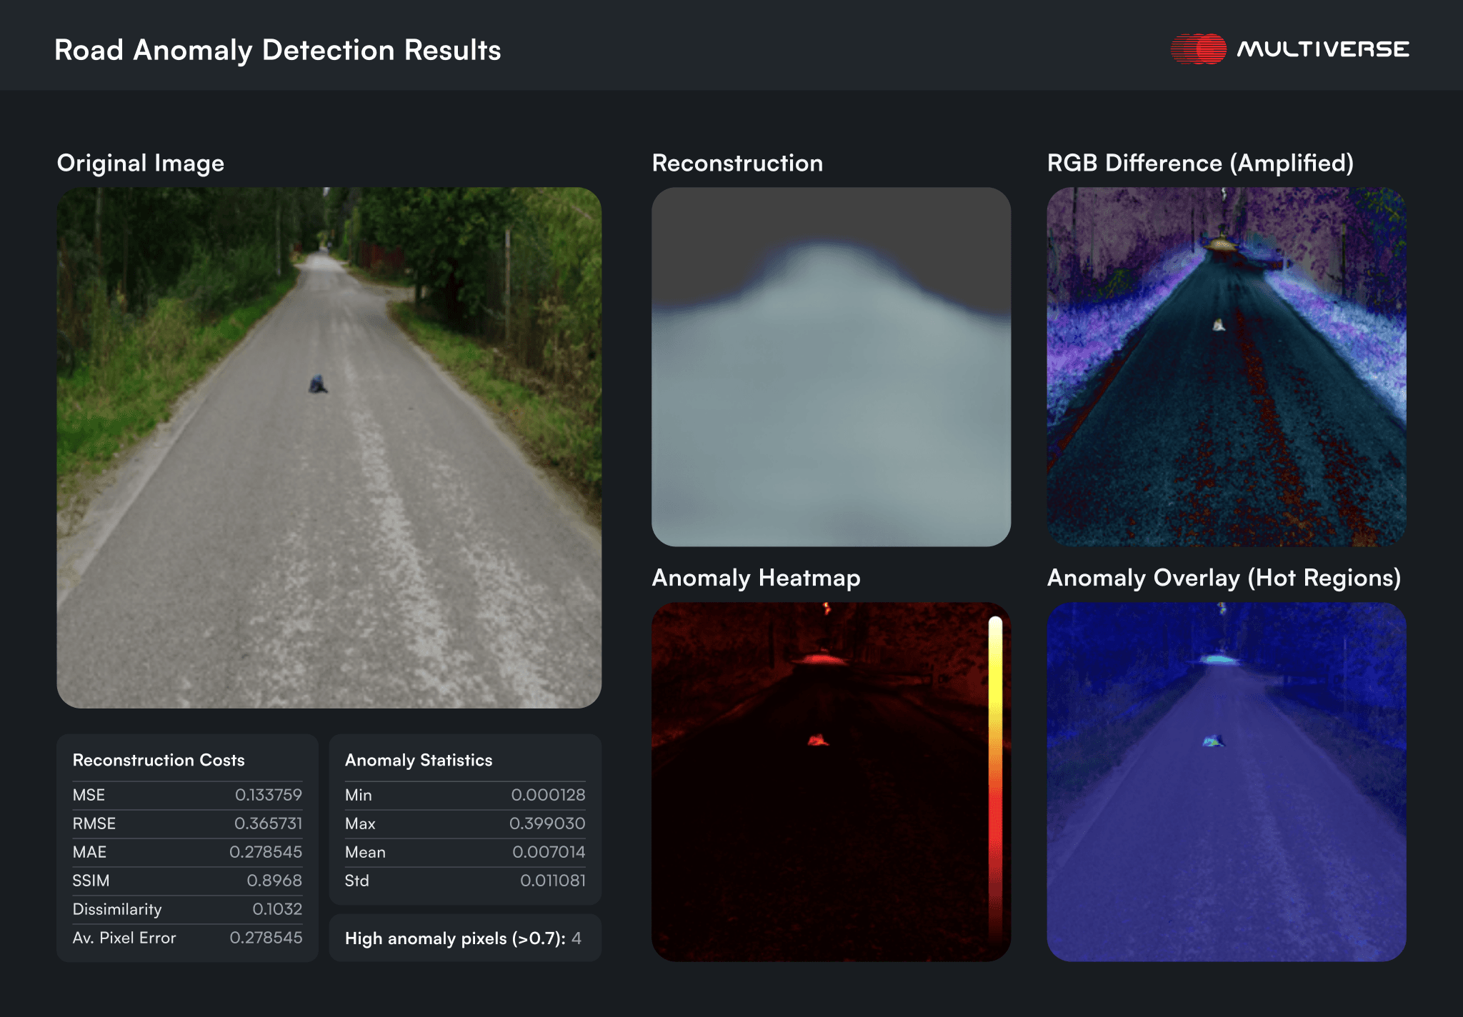Click the Reconstruction Costs heading
The width and height of the screenshot is (1463, 1017).
click(159, 760)
